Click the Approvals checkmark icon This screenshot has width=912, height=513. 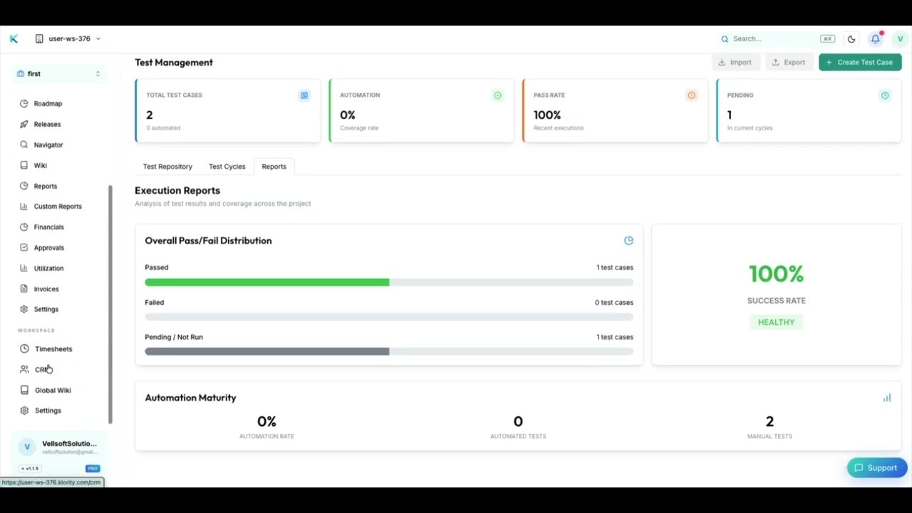tap(24, 248)
